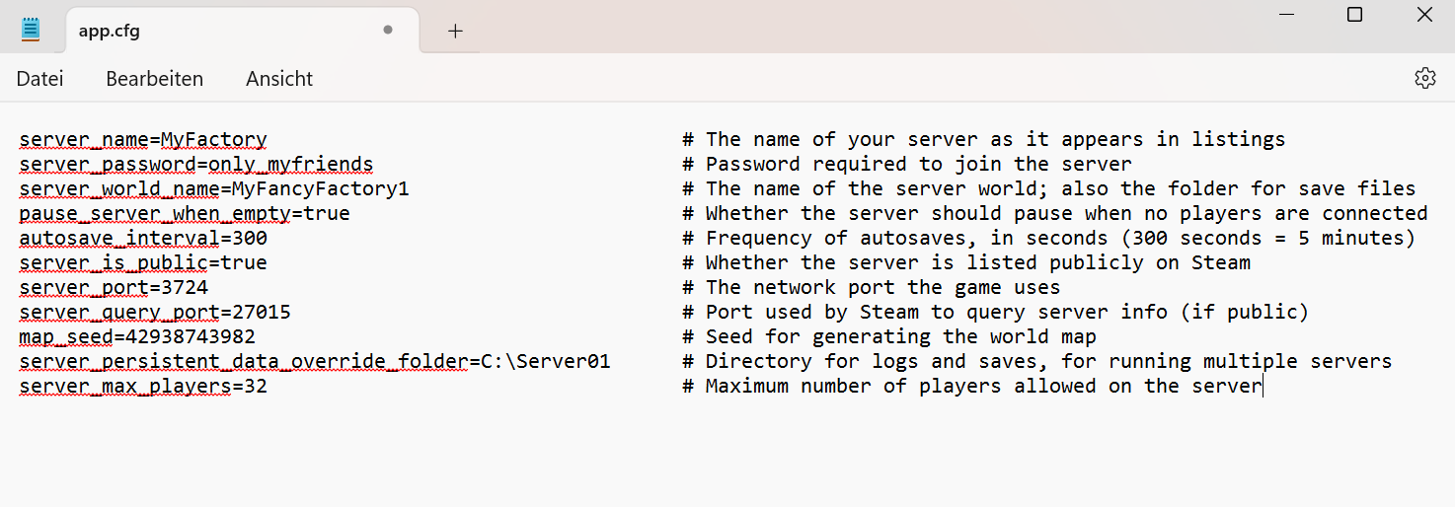1455x507 pixels.
Task: Click the C:\Server01 folder path text
Action: point(546,362)
